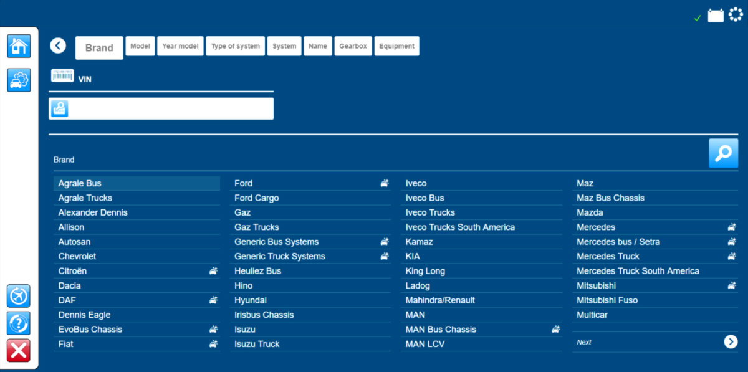Click the magnifying glass search button

pos(723,153)
